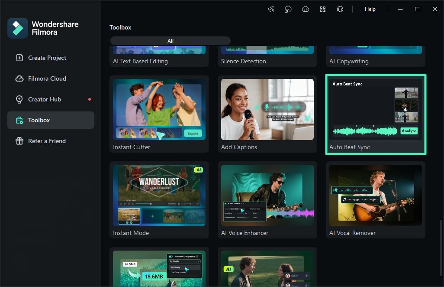Click the Filmora Cloud icon in sidebar
The height and width of the screenshot is (287, 444).
coord(19,78)
